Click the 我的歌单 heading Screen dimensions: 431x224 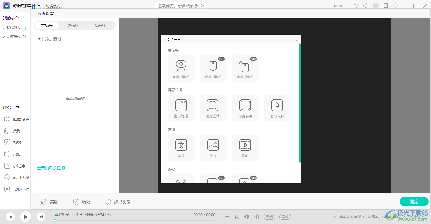(11, 18)
